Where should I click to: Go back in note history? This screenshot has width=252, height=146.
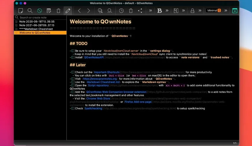(79, 11)
